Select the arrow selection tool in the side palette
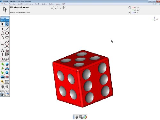160x120 pixels. click(3, 24)
